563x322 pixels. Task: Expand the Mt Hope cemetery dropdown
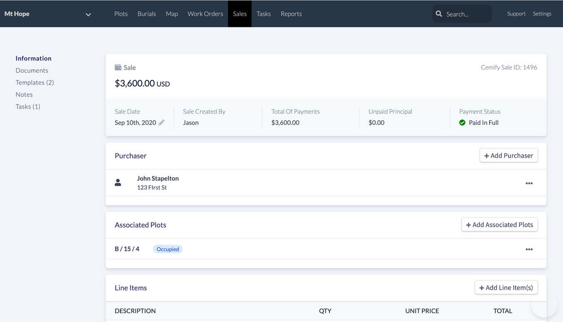(x=88, y=14)
